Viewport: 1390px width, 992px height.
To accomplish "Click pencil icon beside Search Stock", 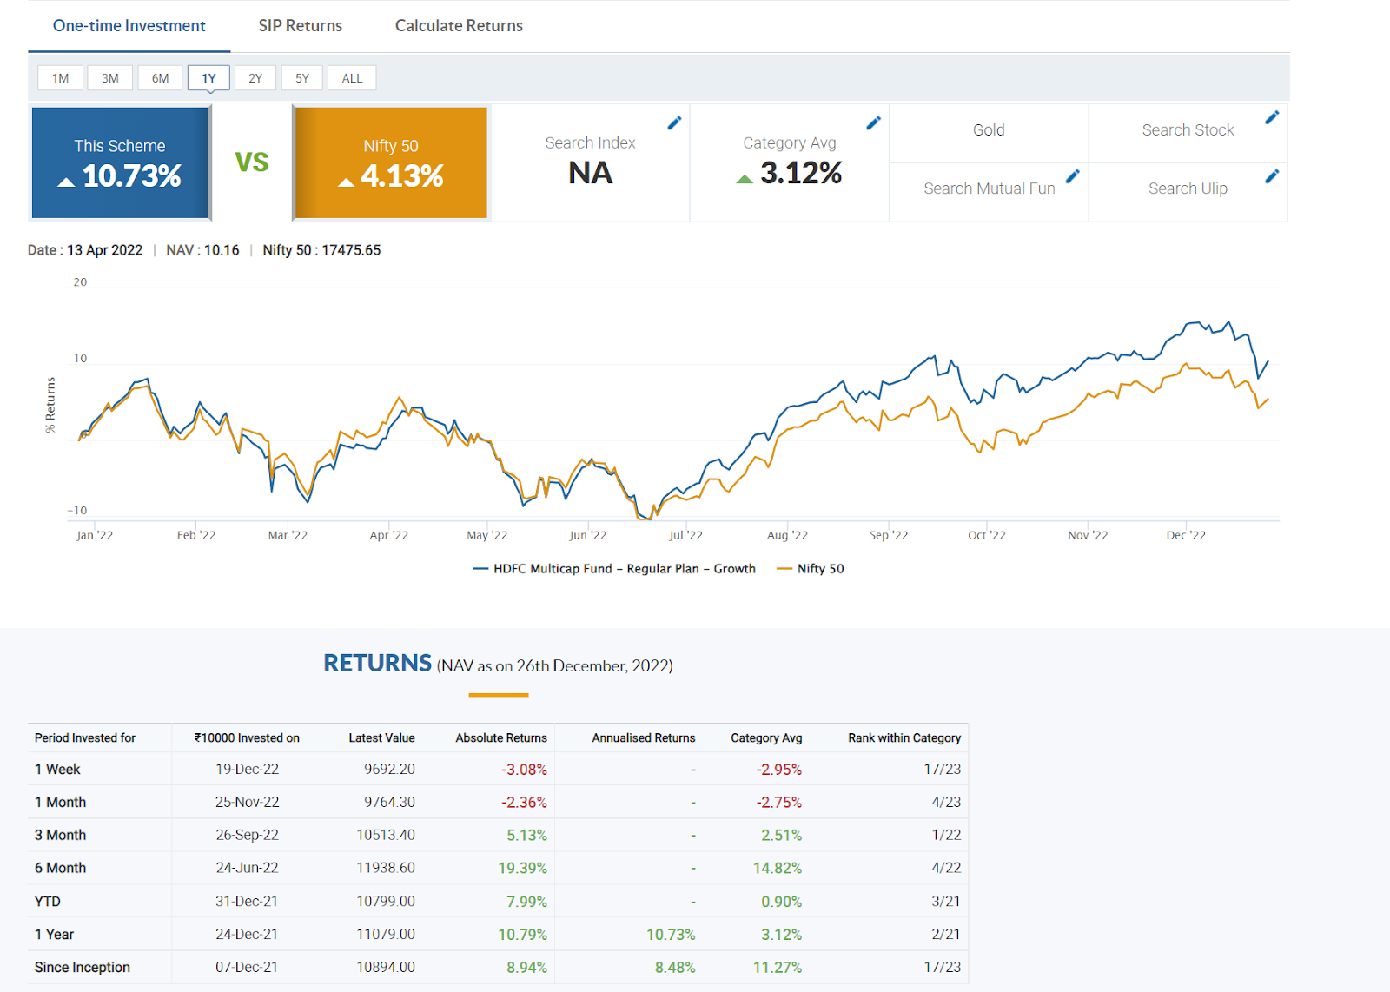I will tap(1272, 117).
